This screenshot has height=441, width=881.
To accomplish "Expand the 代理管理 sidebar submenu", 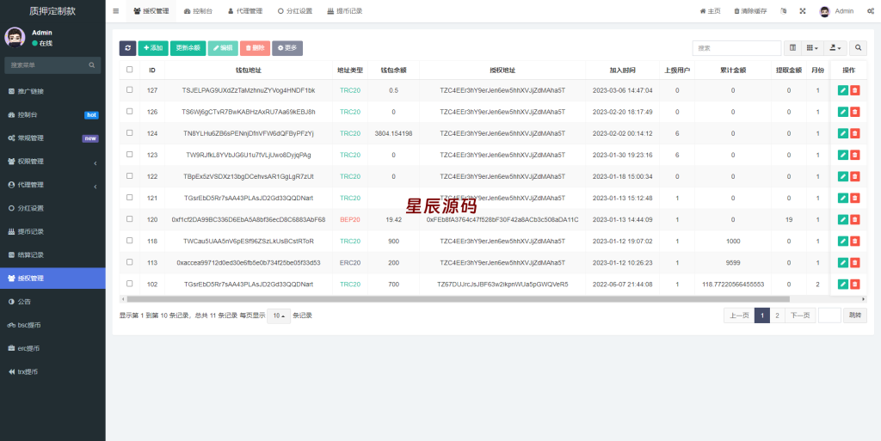I will pos(52,185).
